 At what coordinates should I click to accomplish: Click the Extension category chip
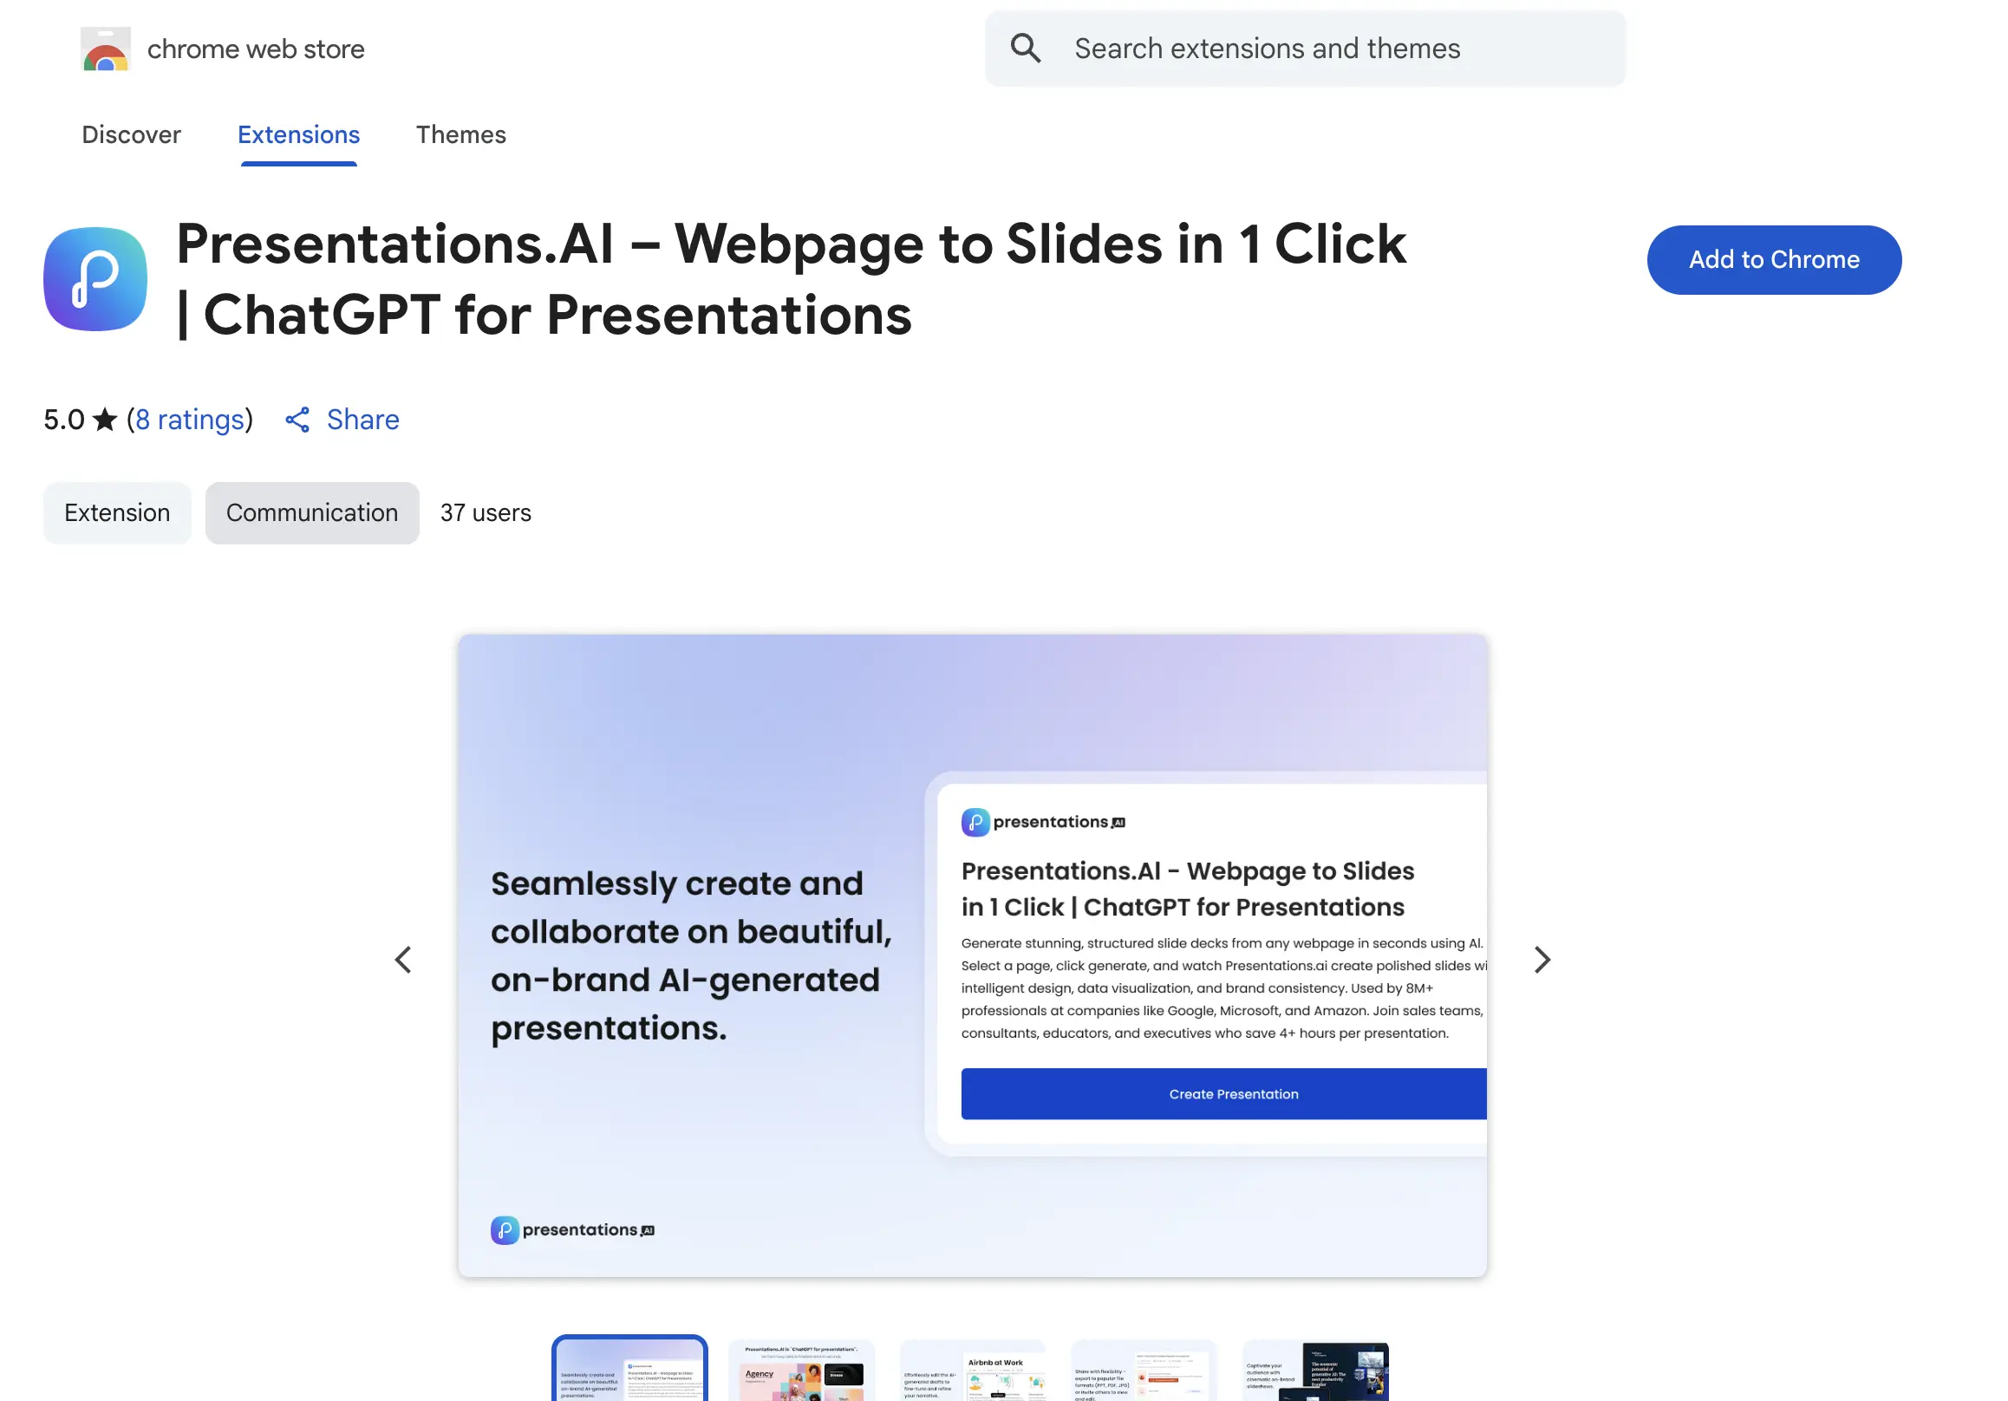117,512
